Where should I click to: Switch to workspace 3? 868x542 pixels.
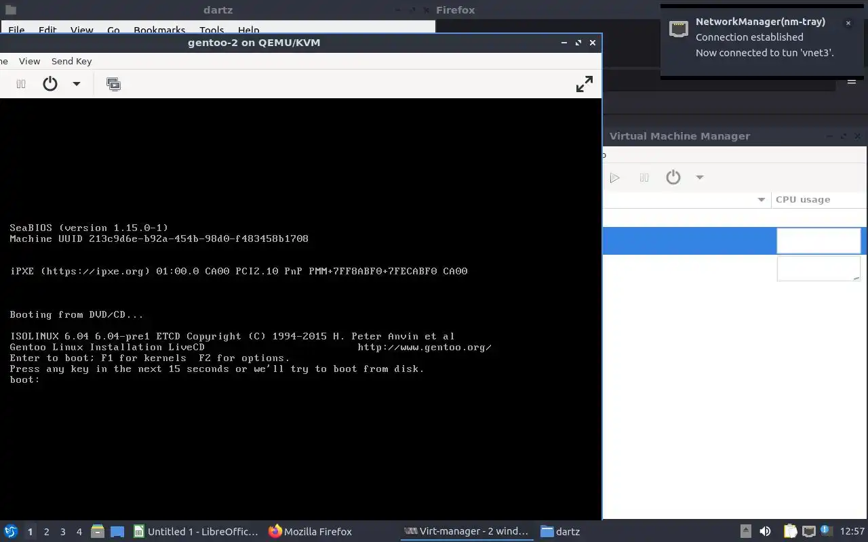[x=62, y=532]
